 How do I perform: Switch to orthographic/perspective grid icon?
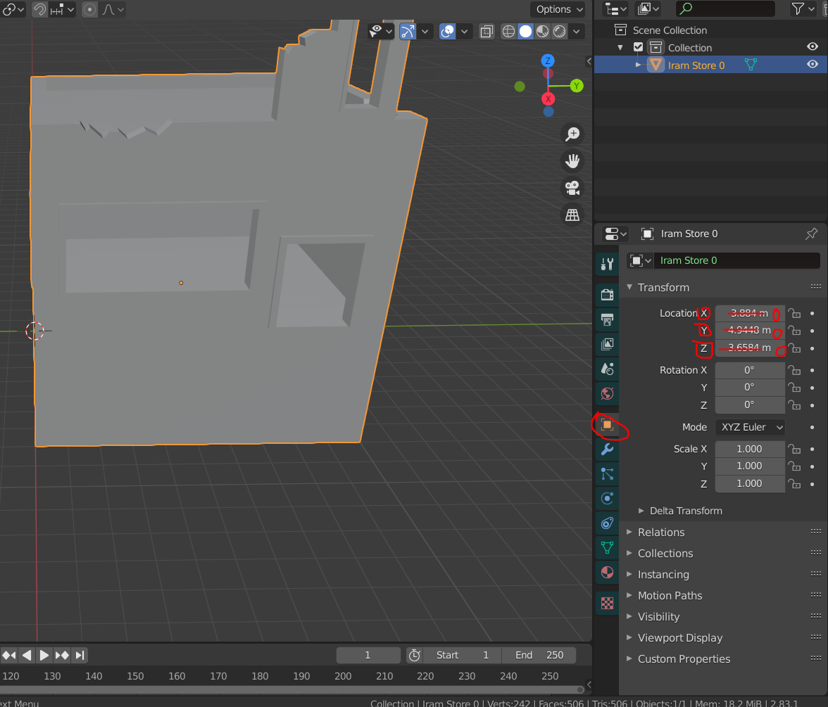(572, 215)
